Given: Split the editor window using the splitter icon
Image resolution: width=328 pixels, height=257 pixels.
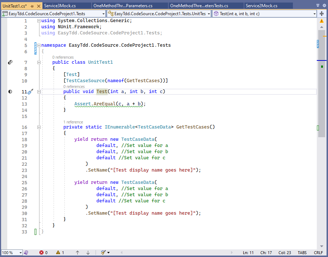Looking at the screenshot, I should pos(322,13).
